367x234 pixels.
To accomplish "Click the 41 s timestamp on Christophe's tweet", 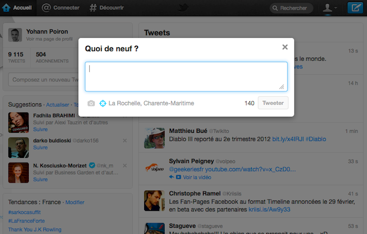I will (x=353, y=194).
